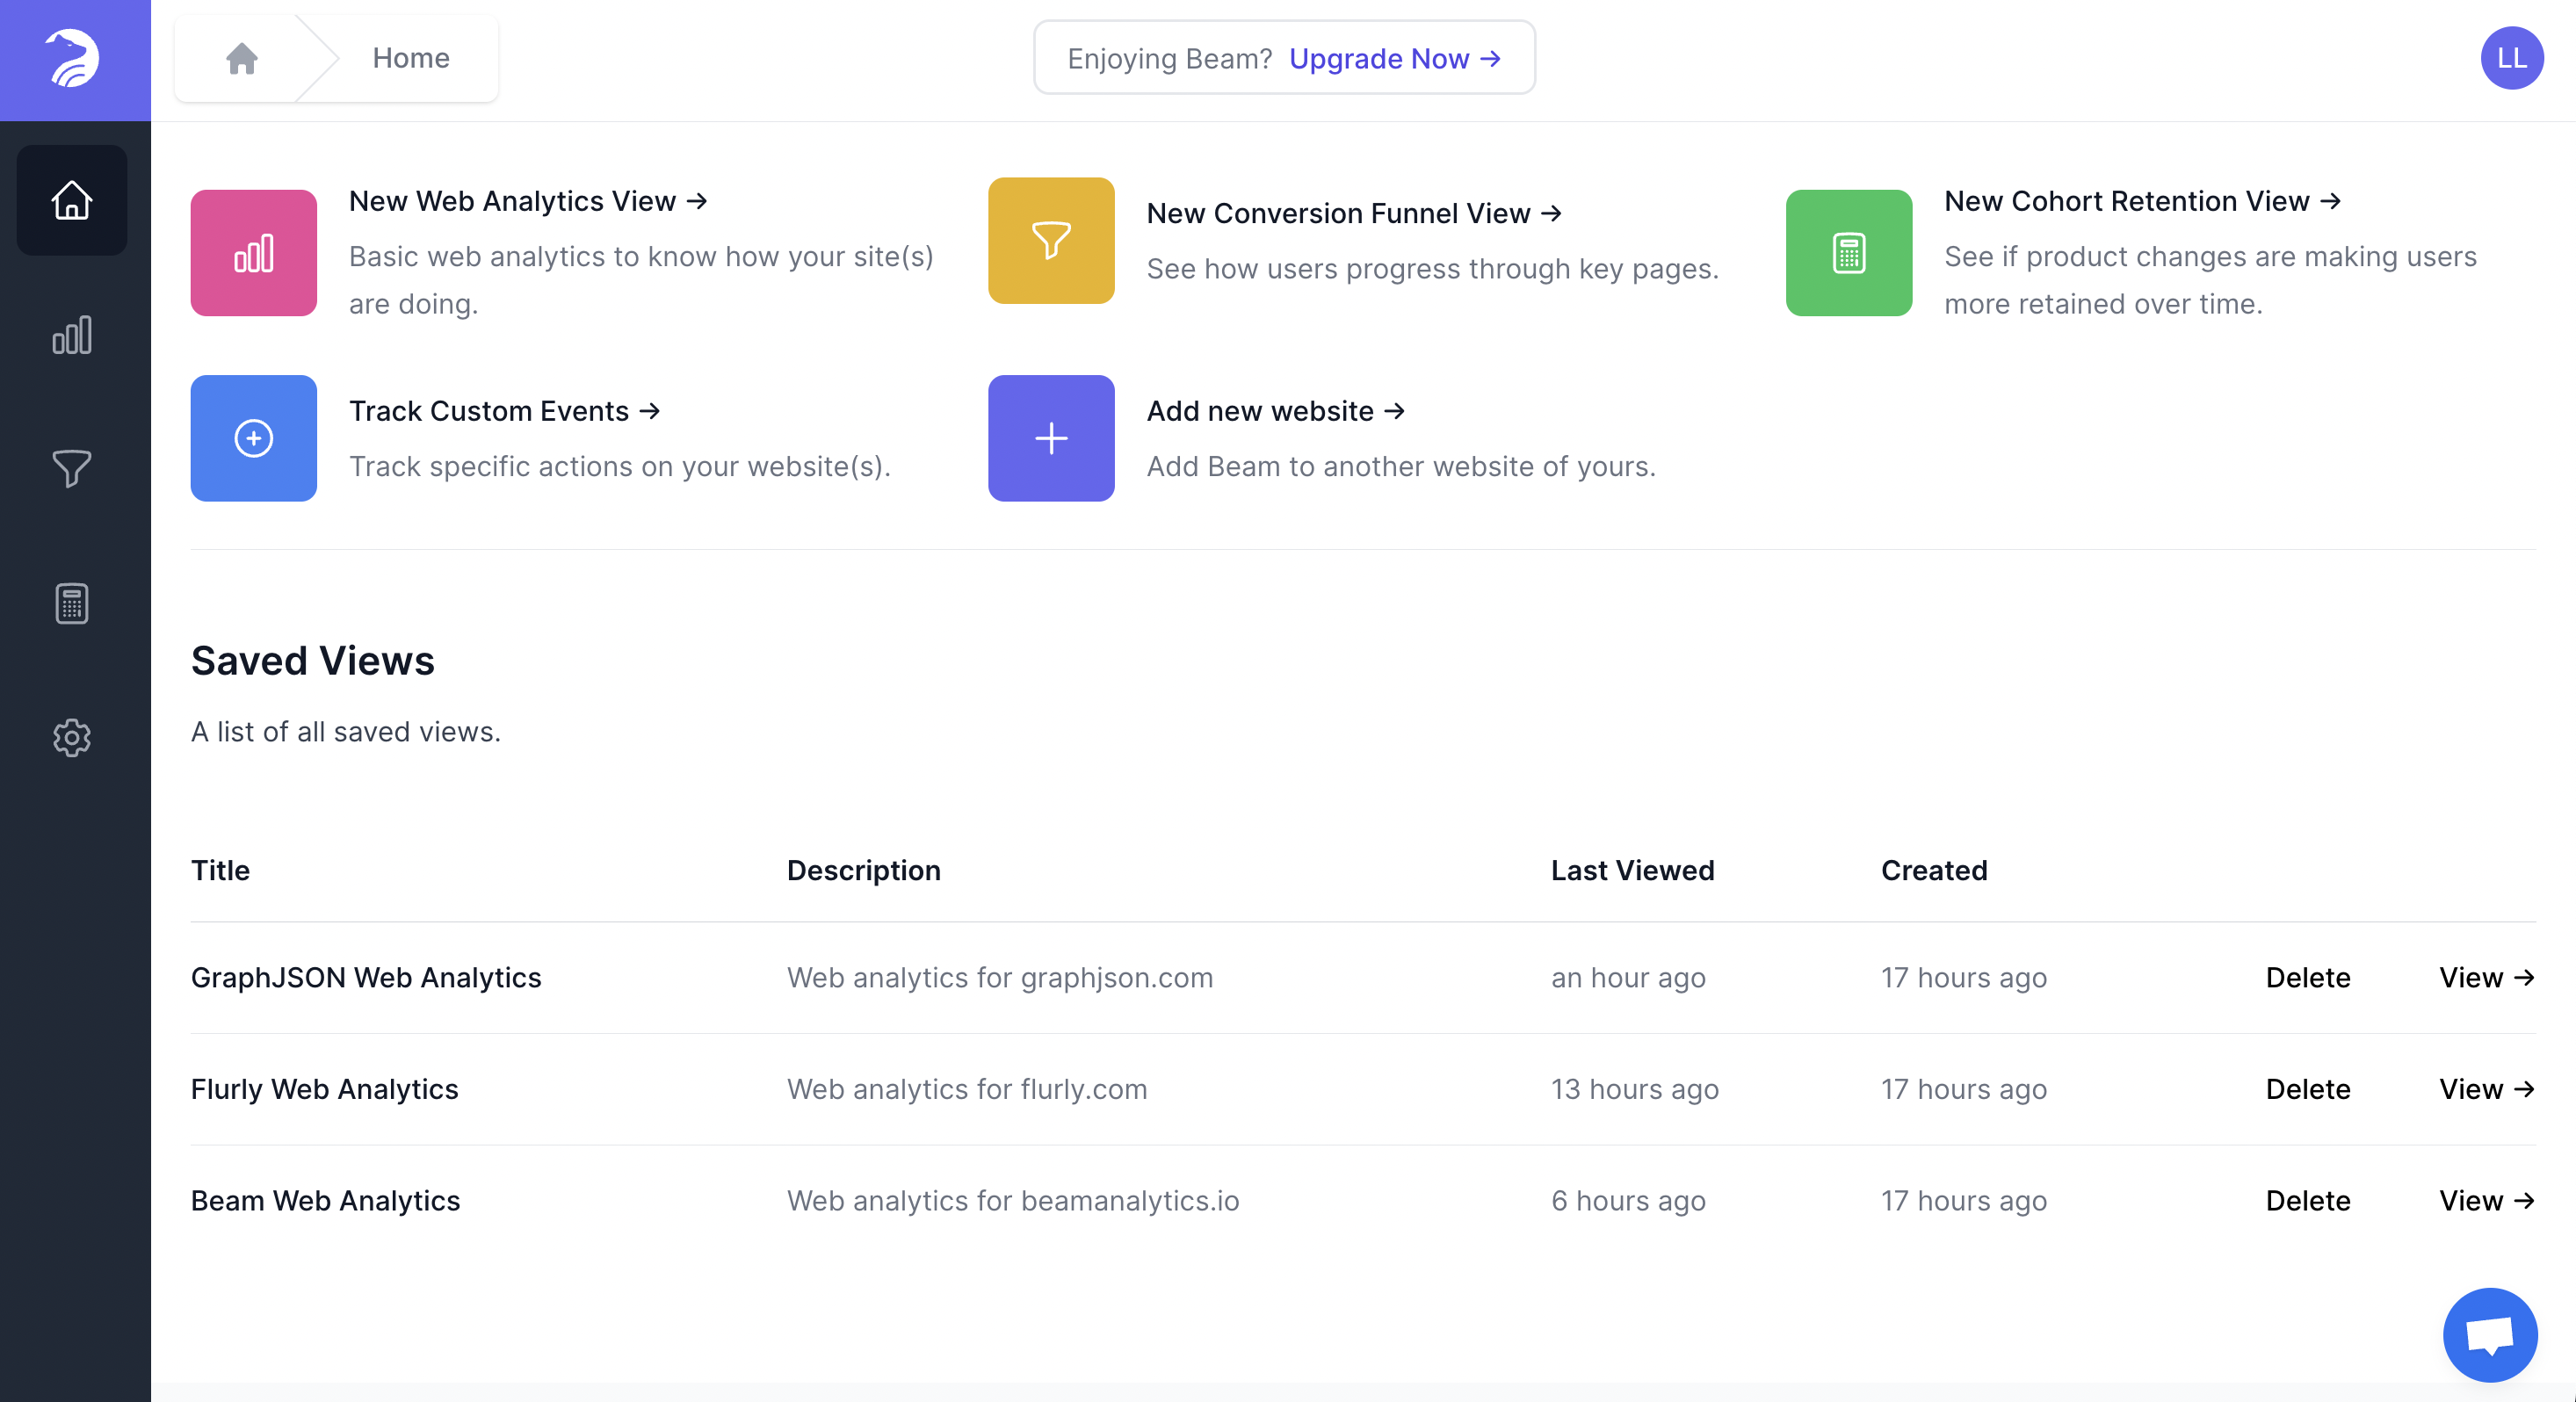Open the cohort retention calculator sidebar icon
Image resolution: width=2576 pixels, height=1402 pixels.
[x=72, y=603]
